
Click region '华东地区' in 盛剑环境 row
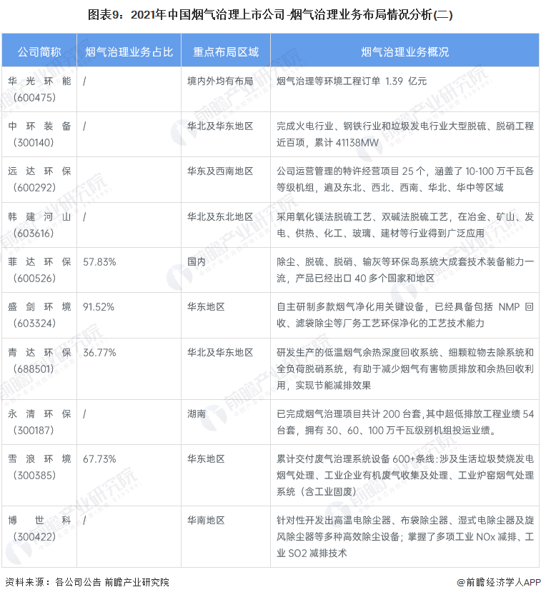tap(206, 306)
